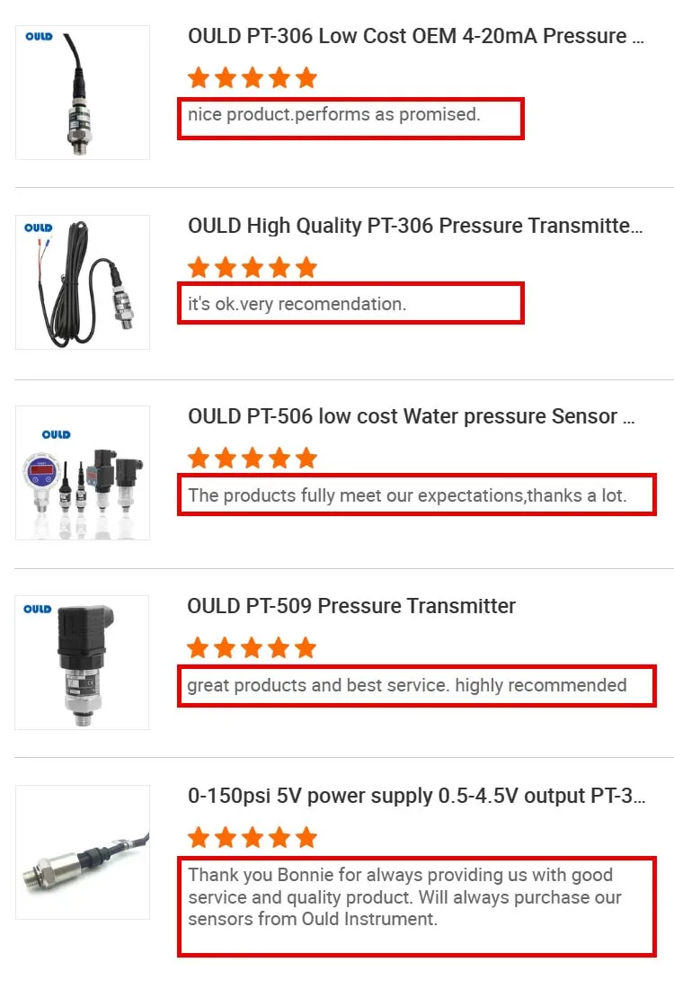Click the star rating for PT-506 Water pressure Sensor
This screenshot has height=1007, width=674.
pos(253,458)
